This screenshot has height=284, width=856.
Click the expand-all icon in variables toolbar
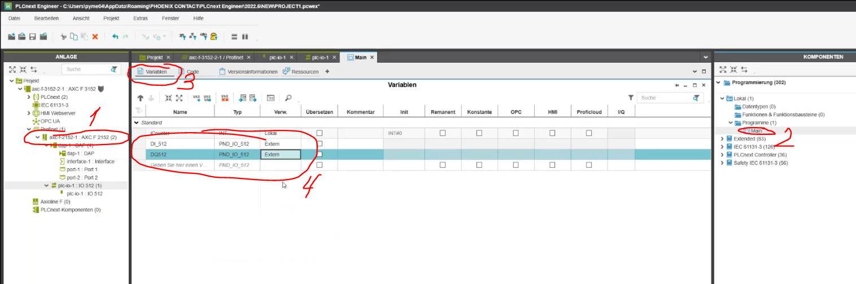click(178, 98)
